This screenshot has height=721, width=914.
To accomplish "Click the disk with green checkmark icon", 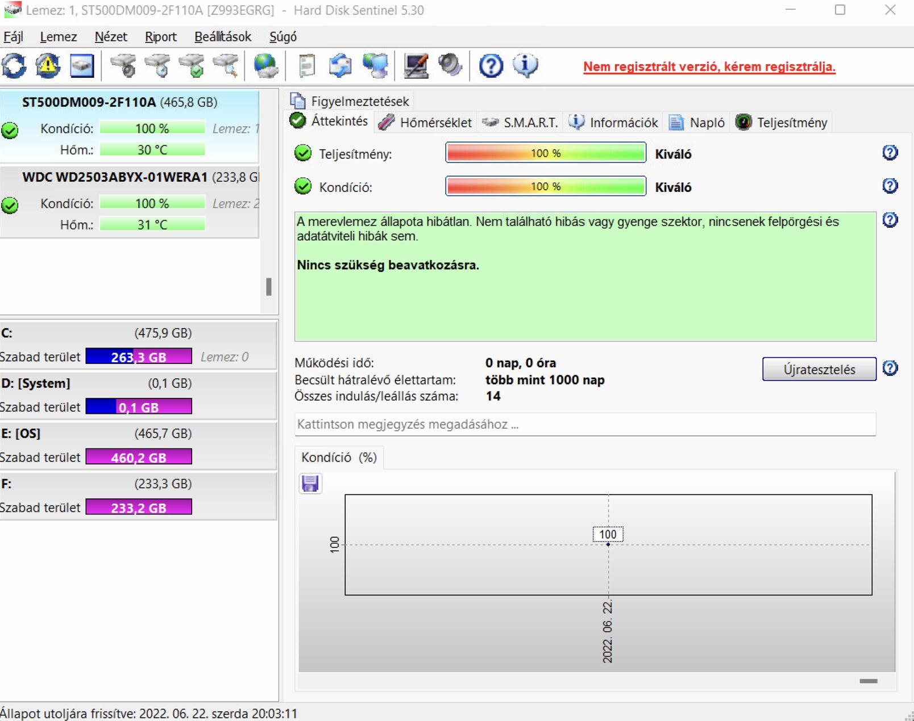I will pyautogui.click(x=192, y=66).
